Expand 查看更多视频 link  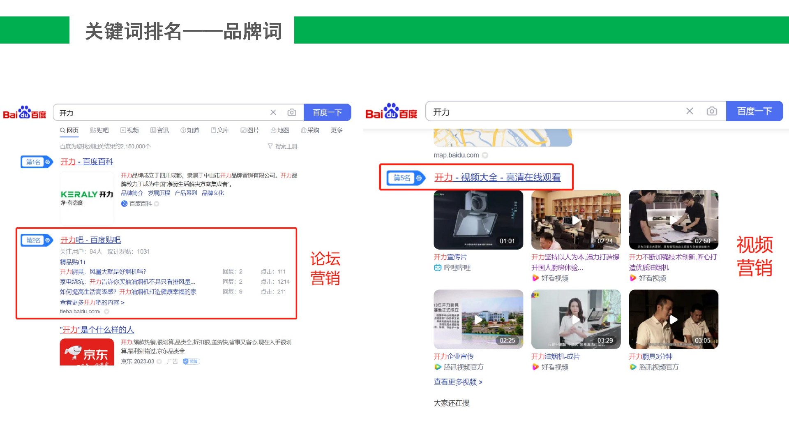pyautogui.click(x=458, y=382)
